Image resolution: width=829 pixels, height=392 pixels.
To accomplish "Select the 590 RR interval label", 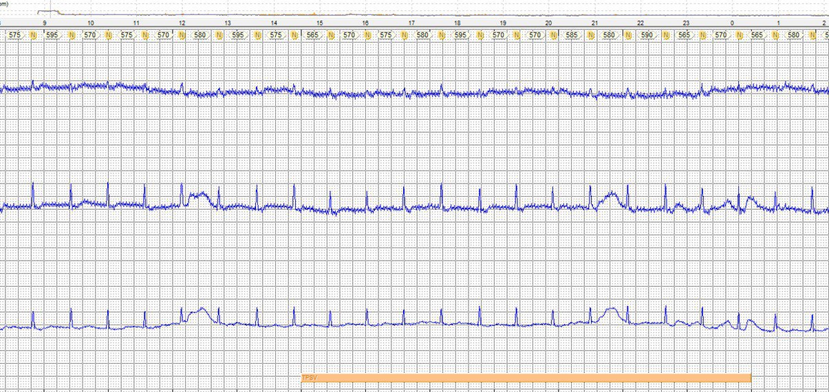I will tap(647, 34).
